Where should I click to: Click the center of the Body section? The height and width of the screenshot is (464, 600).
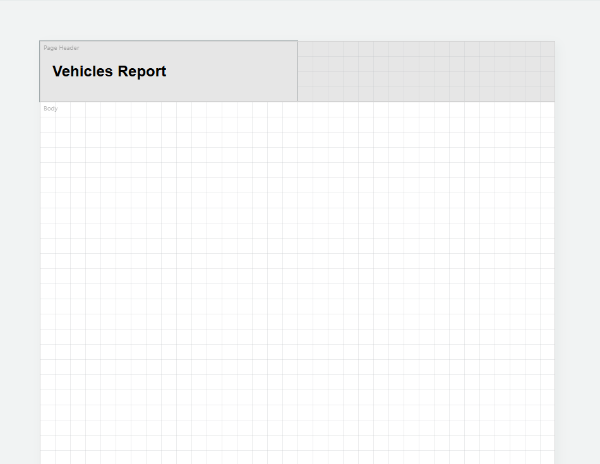[297, 281]
